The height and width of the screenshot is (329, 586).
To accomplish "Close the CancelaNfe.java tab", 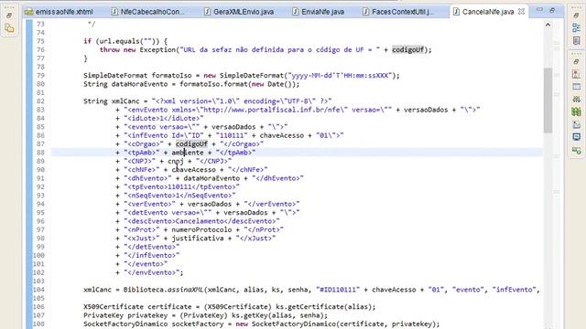I will coord(521,12).
